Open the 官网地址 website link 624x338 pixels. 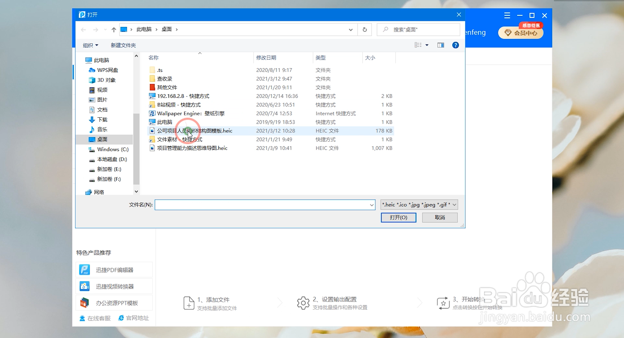click(x=134, y=318)
